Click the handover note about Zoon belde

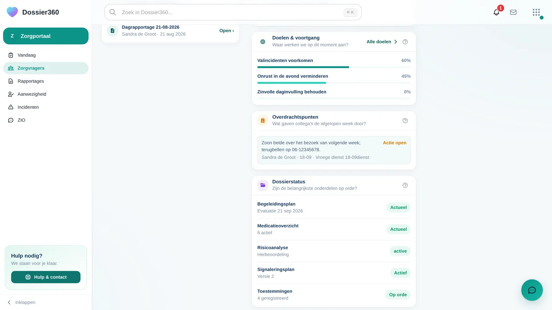coord(334,150)
